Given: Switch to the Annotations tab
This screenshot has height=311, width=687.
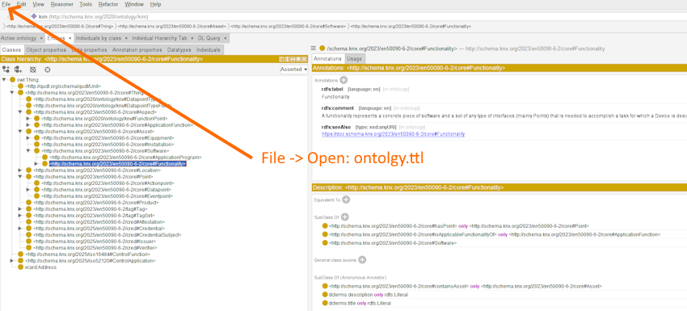Looking at the screenshot, I should (327, 59).
